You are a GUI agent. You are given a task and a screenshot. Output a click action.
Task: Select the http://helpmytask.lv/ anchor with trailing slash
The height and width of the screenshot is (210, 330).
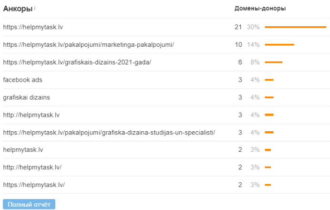(32, 168)
